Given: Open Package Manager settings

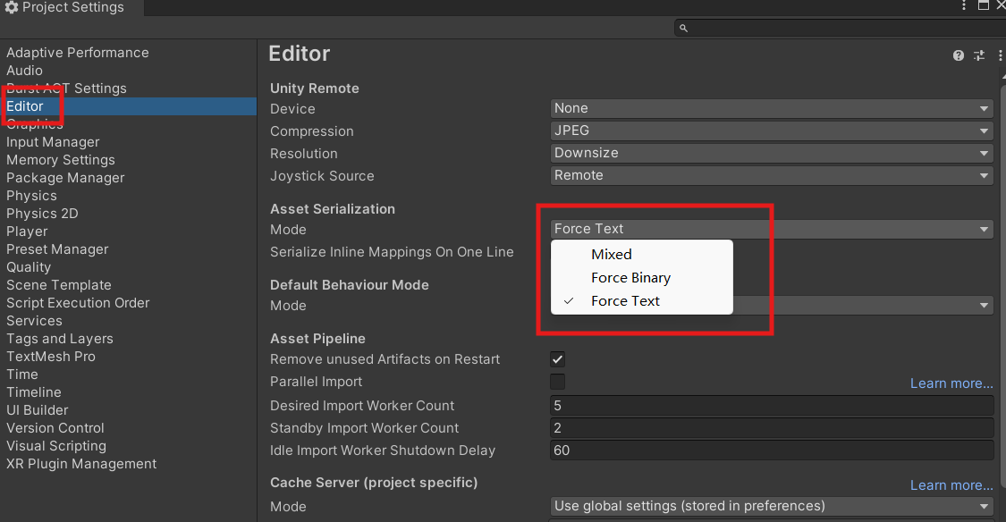Looking at the screenshot, I should coord(65,178).
